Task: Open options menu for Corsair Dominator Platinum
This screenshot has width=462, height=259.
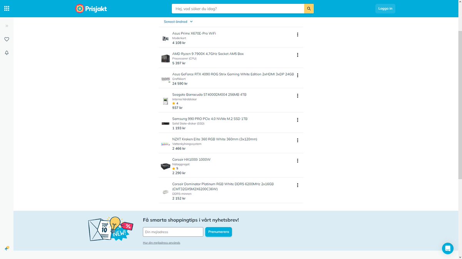Action: pos(298,185)
